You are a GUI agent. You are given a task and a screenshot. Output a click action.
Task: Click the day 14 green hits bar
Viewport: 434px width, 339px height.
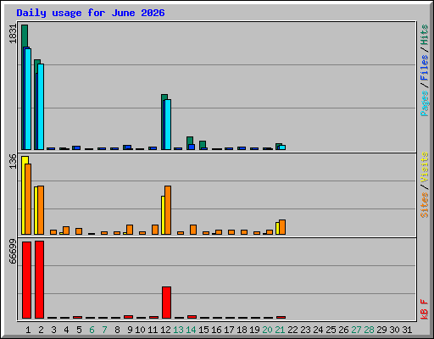pos(190,141)
